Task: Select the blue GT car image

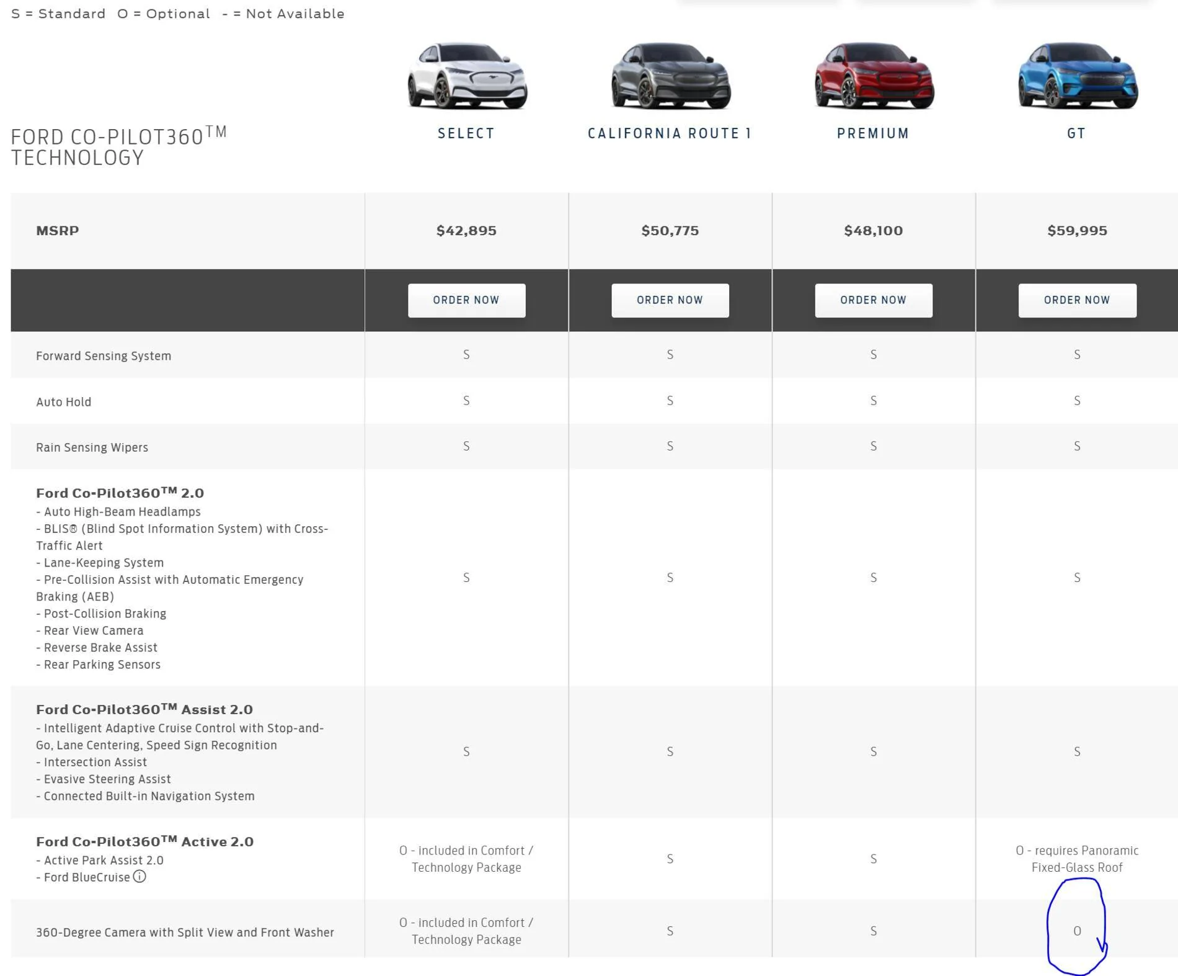Action: (x=1077, y=76)
